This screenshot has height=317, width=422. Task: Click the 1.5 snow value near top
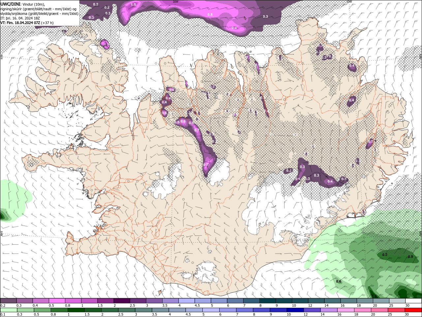133,5
